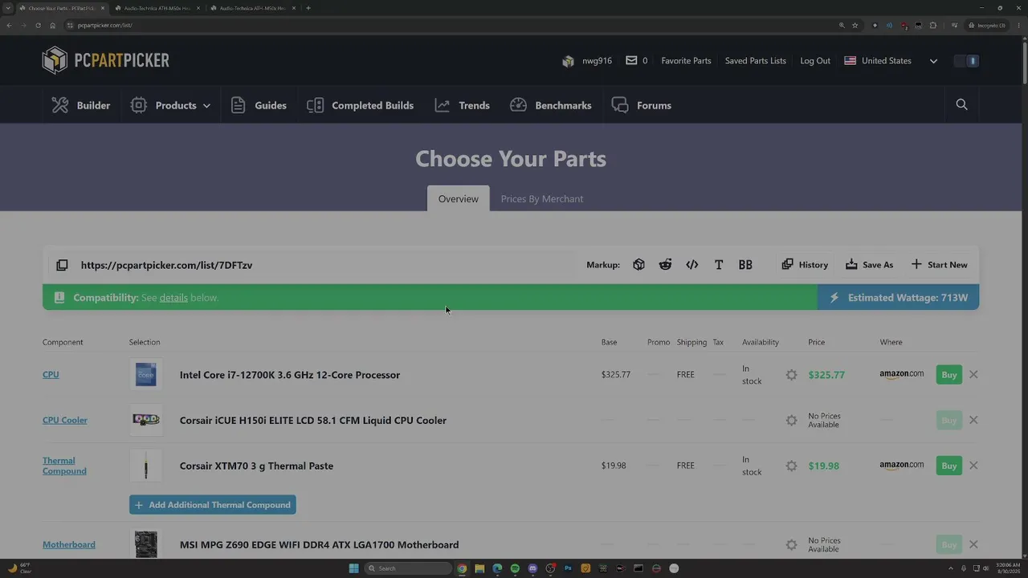Open the nwg916 user profile
The height and width of the screenshot is (578, 1028).
587,61
